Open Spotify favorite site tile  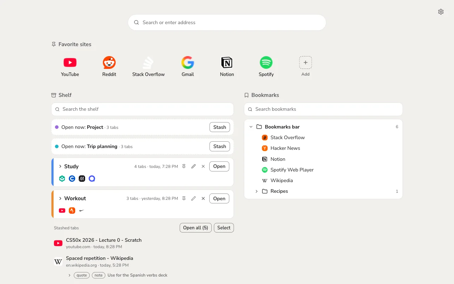[x=266, y=67]
